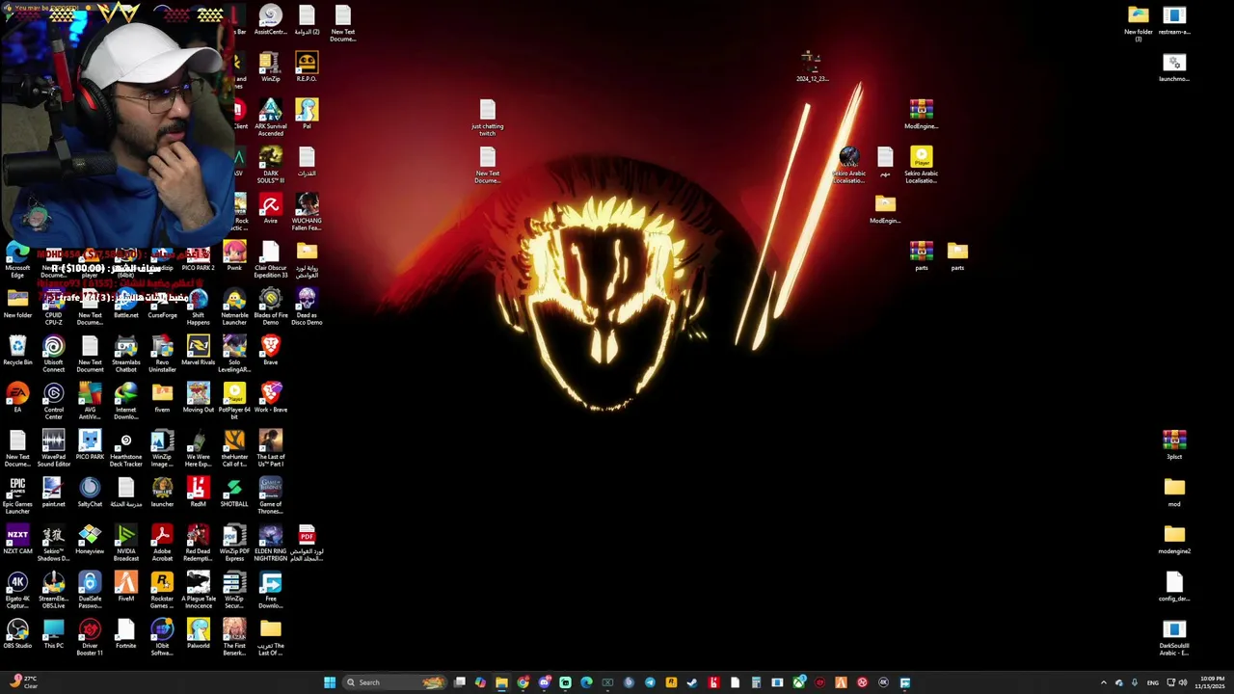The image size is (1234, 694).
Task: Select the A Plague Tale Innocence icon
Action: (x=198, y=590)
